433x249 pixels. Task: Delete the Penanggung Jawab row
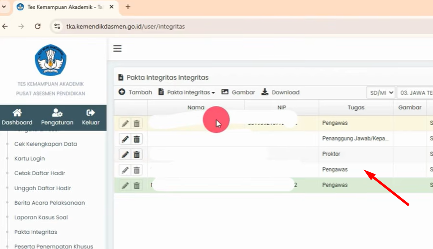click(x=137, y=139)
